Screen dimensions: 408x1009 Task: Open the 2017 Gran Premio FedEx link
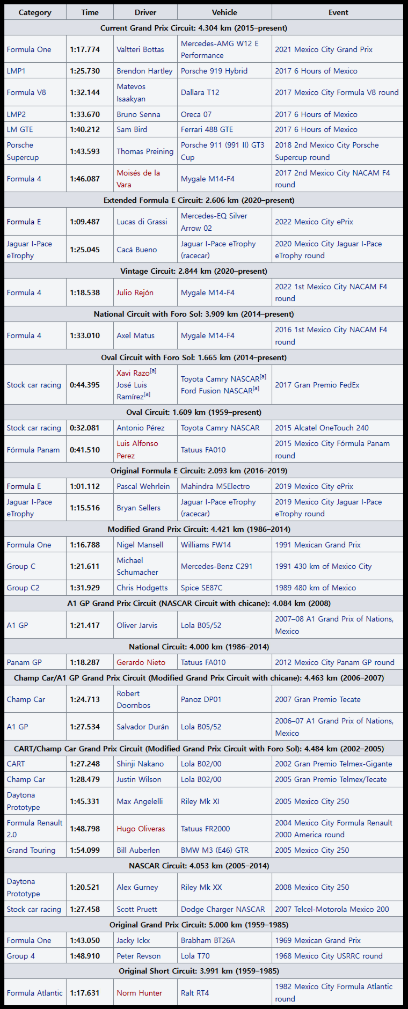click(317, 385)
